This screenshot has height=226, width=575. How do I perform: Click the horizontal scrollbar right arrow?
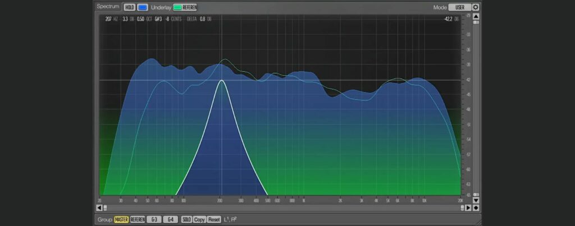[x=469, y=208]
